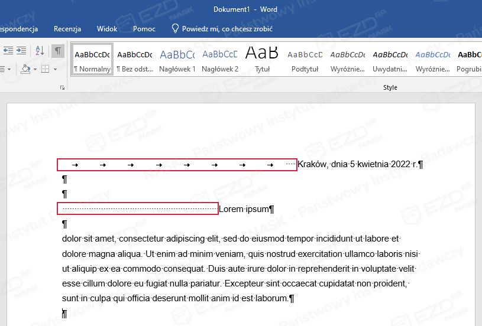This screenshot has height=326, width=482.
Task: Open the Recenzja ribbon tab
Action: pyautogui.click(x=67, y=28)
